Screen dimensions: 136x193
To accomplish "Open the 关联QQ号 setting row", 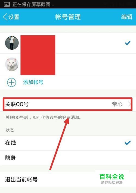I will click(67, 104).
